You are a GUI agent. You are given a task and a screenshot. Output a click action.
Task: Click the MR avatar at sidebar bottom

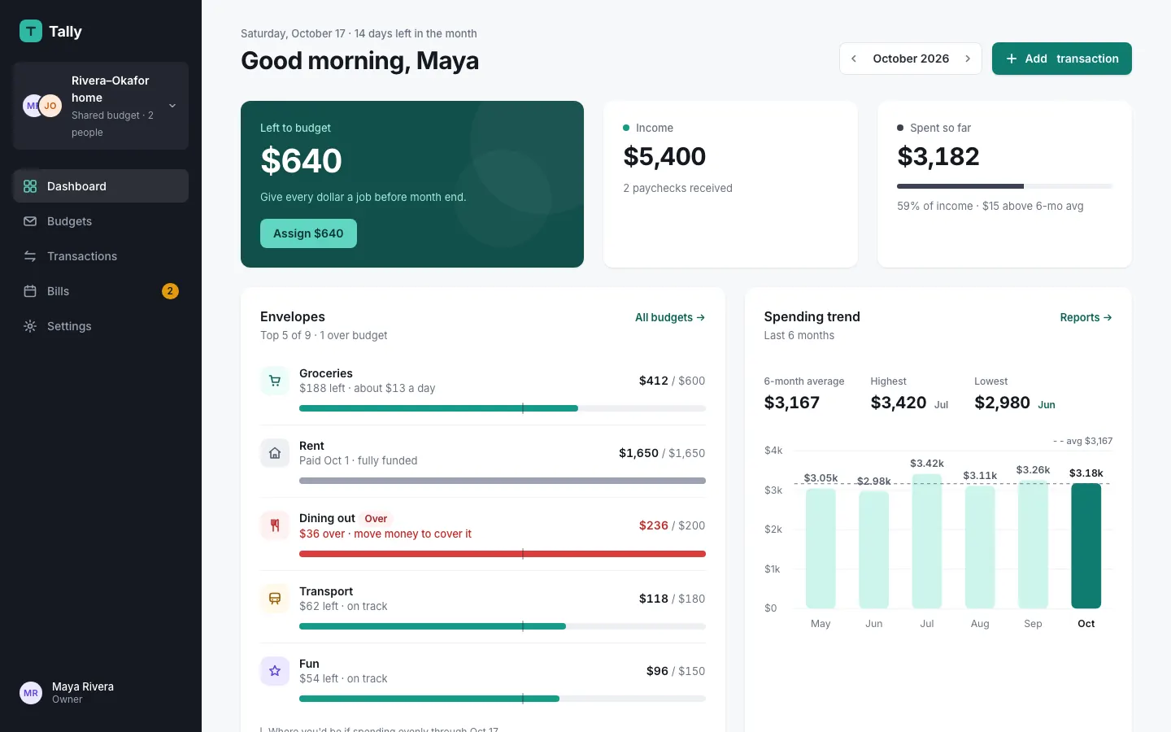tap(31, 693)
